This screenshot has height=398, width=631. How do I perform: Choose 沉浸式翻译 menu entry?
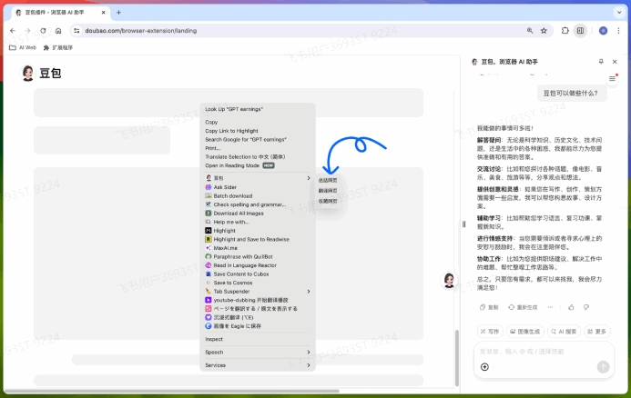258,317
